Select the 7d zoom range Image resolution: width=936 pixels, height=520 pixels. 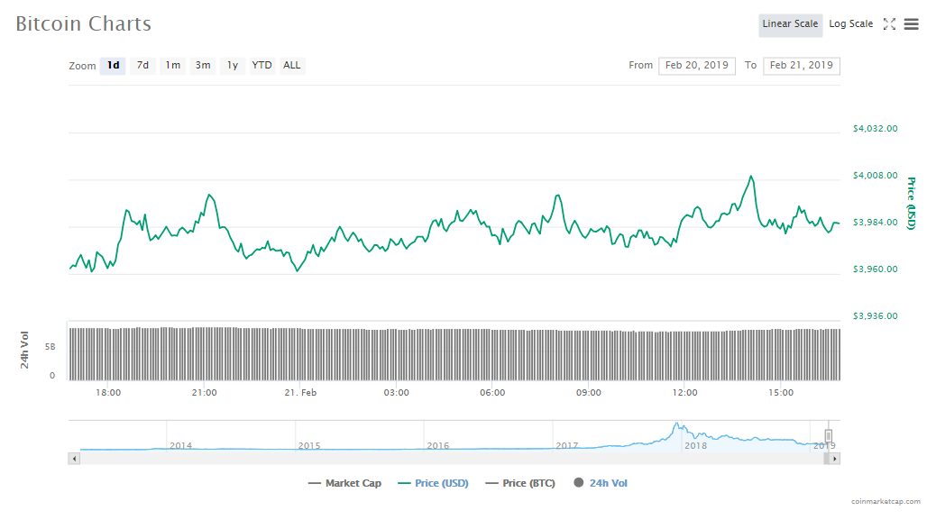pos(142,66)
